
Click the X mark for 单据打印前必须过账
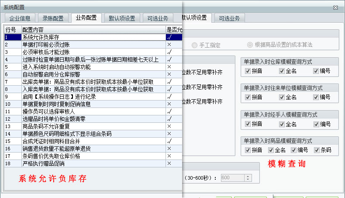[169, 45]
